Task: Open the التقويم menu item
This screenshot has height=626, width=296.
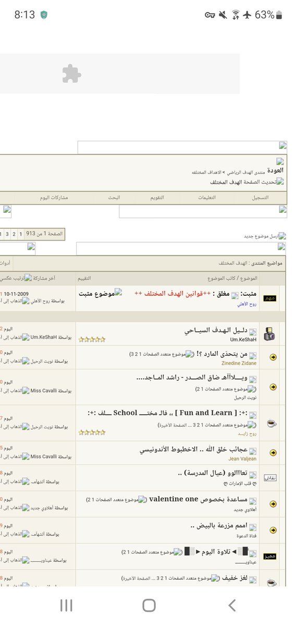Action: pos(157,198)
